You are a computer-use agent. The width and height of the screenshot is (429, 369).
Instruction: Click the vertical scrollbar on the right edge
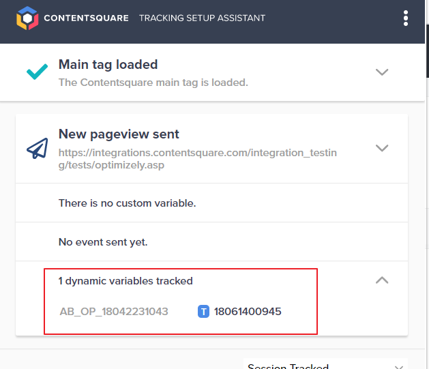coord(427,51)
